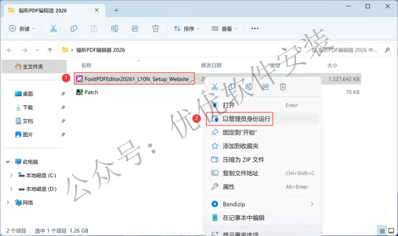Click the Share icon in the toolbar

pos(135,29)
